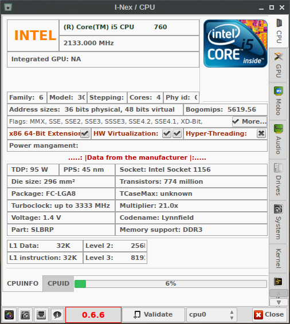Open the about info speech-bubble button
290x324 pixels.
tap(57, 315)
